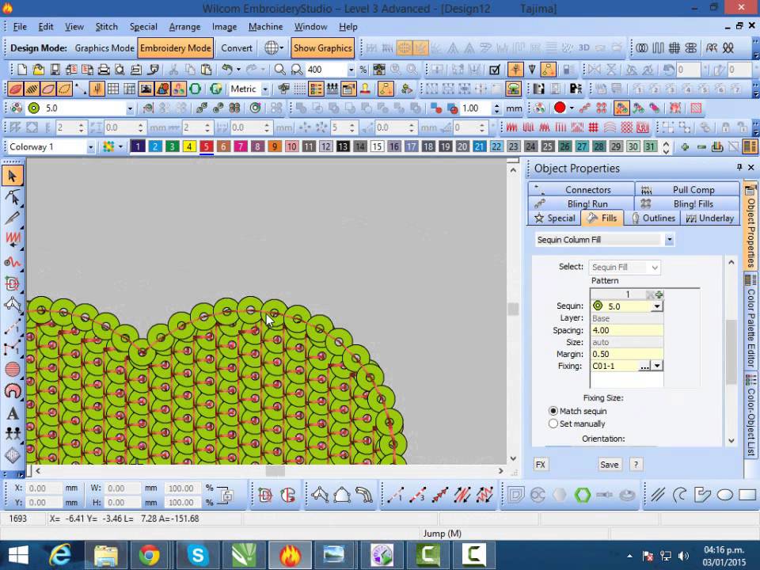Viewport: 760px width, 570px height.
Task: Pin the Object Properties panel
Action: [x=739, y=167]
